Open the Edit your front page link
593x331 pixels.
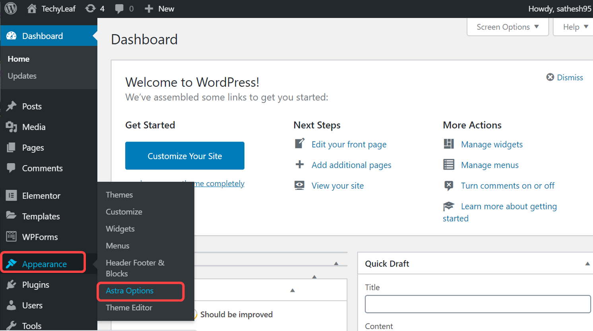pos(349,144)
